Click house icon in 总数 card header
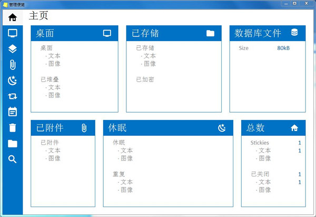Screen dimensions: 316x217 tap(294, 128)
